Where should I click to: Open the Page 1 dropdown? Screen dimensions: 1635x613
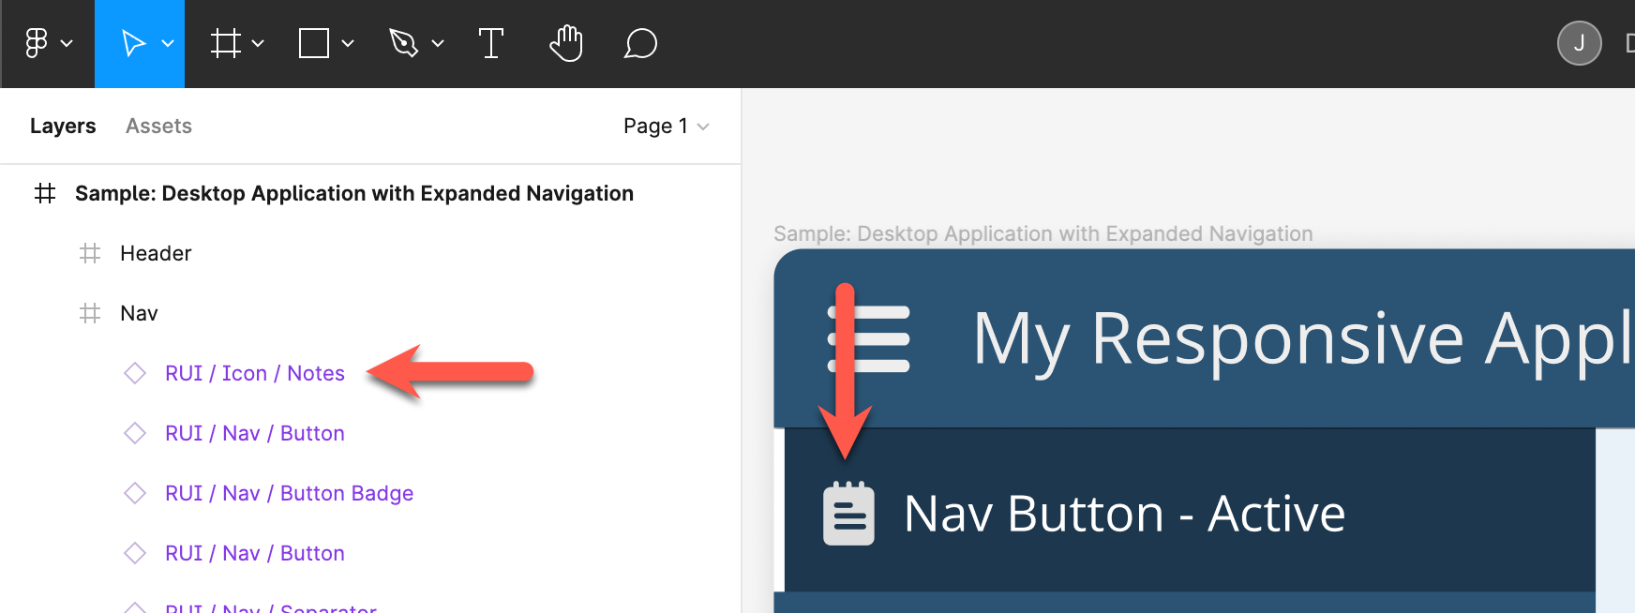click(x=666, y=126)
